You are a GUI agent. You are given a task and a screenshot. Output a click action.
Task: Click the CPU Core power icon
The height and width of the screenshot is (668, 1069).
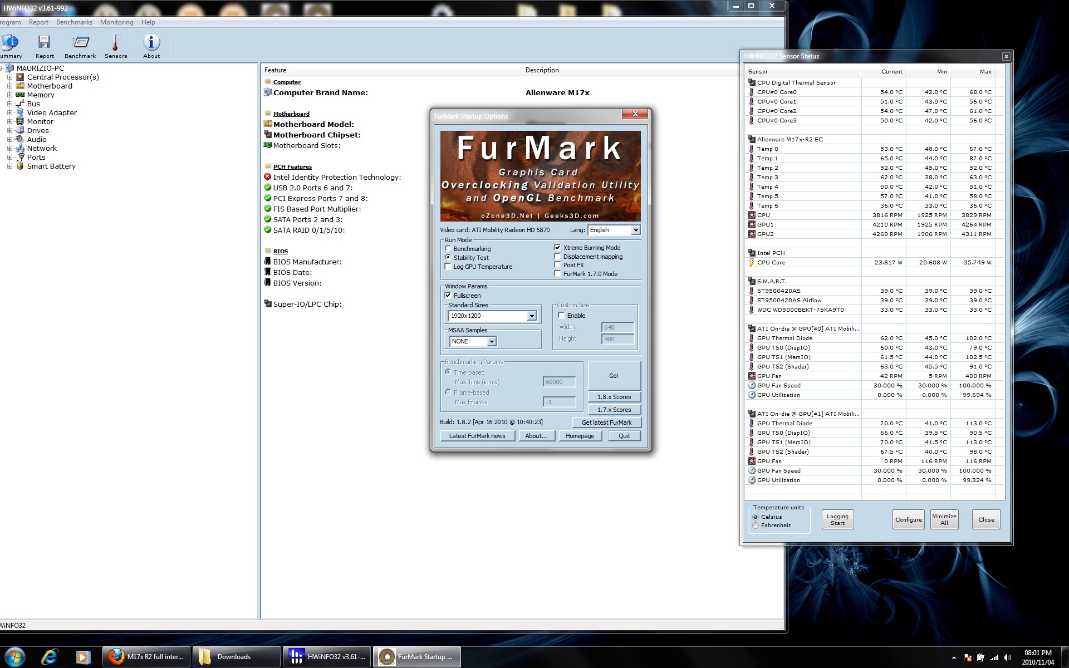click(752, 263)
